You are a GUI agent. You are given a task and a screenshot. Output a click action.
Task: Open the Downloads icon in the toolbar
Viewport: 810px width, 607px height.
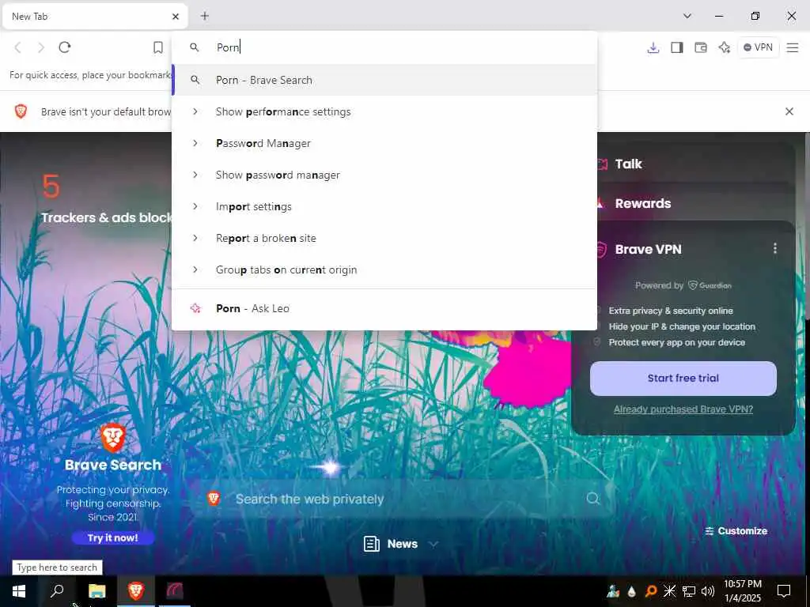coord(653,47)
